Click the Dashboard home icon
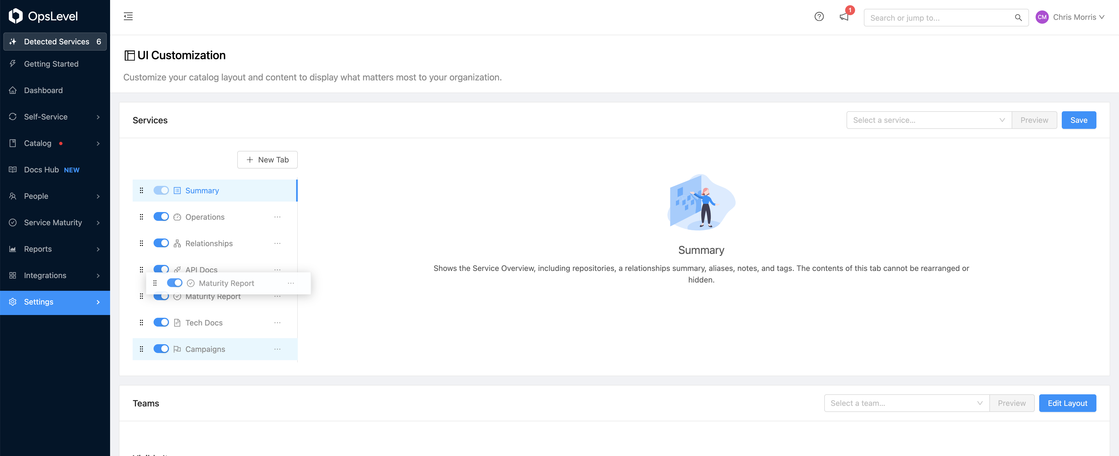 [13, 90]
